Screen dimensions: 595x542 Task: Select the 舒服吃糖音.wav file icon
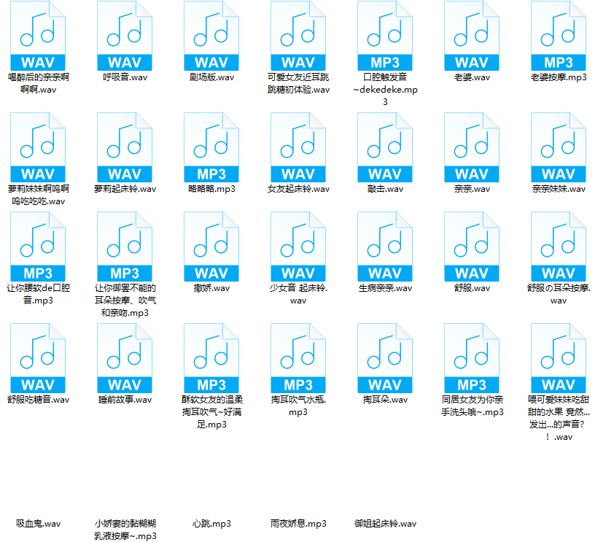tap(38, 358)
